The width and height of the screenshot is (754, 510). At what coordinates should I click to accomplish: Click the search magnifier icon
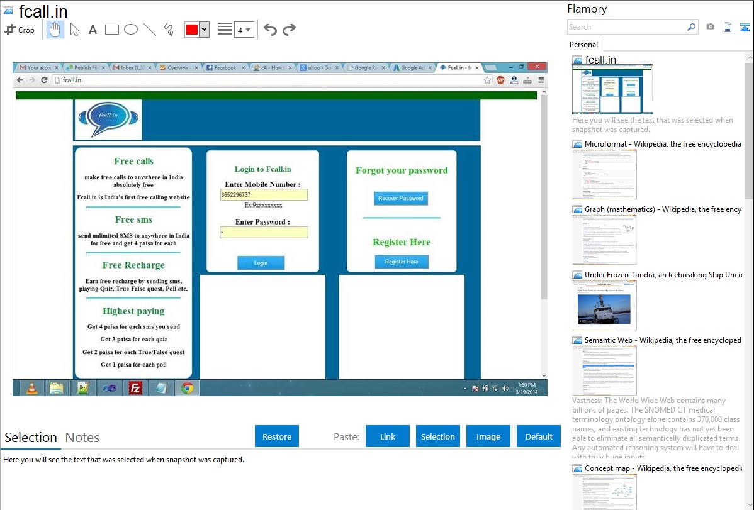pyautogui.click(x=691, y=27)
